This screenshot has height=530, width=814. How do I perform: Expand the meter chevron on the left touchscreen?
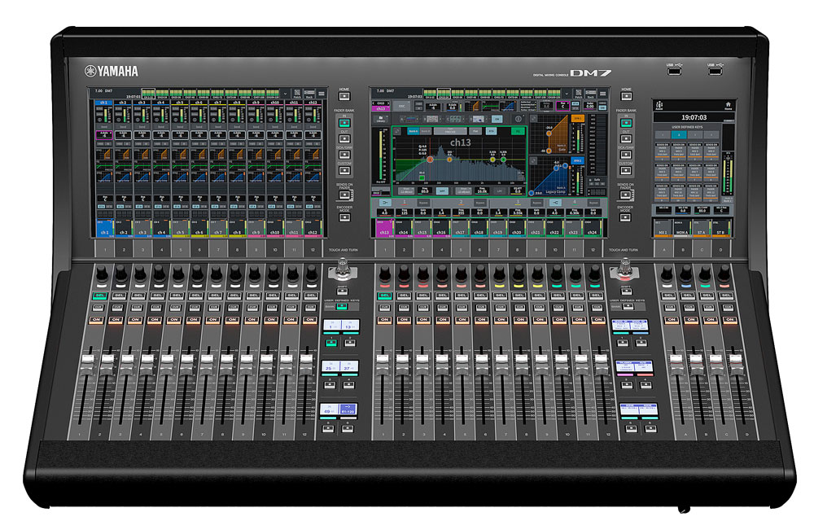pyautogui.click(x=285, y=94)
